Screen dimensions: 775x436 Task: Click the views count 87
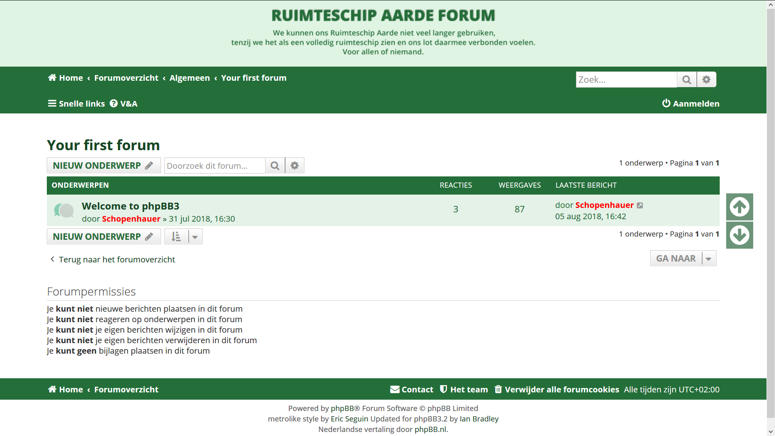point(519,209)
